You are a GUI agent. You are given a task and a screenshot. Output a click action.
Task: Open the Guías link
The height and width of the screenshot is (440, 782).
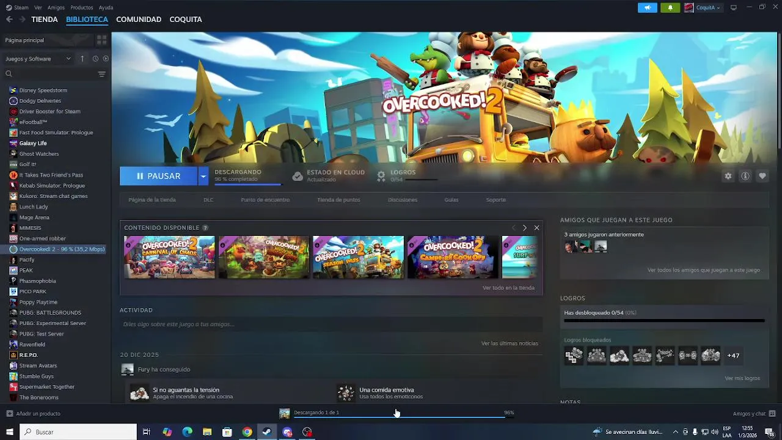click(451, 200)
